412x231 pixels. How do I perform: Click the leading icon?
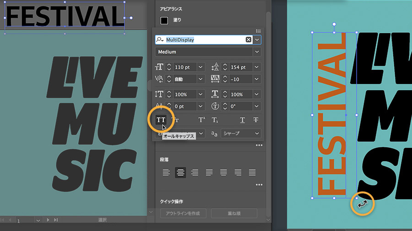[x=215, y=67]
